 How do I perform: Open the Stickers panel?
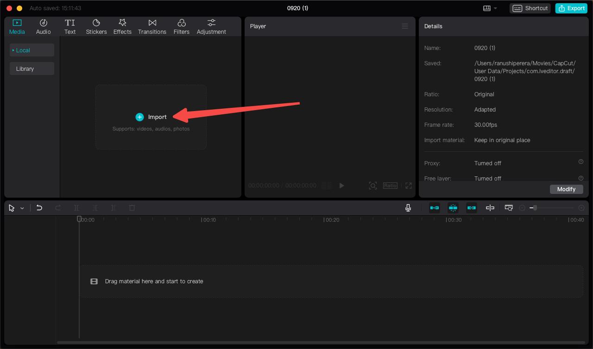pyautogui.click(x=96, y=26)
